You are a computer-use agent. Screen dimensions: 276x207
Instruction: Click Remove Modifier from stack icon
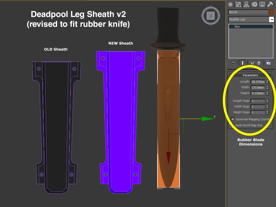(x=259, y=63)
